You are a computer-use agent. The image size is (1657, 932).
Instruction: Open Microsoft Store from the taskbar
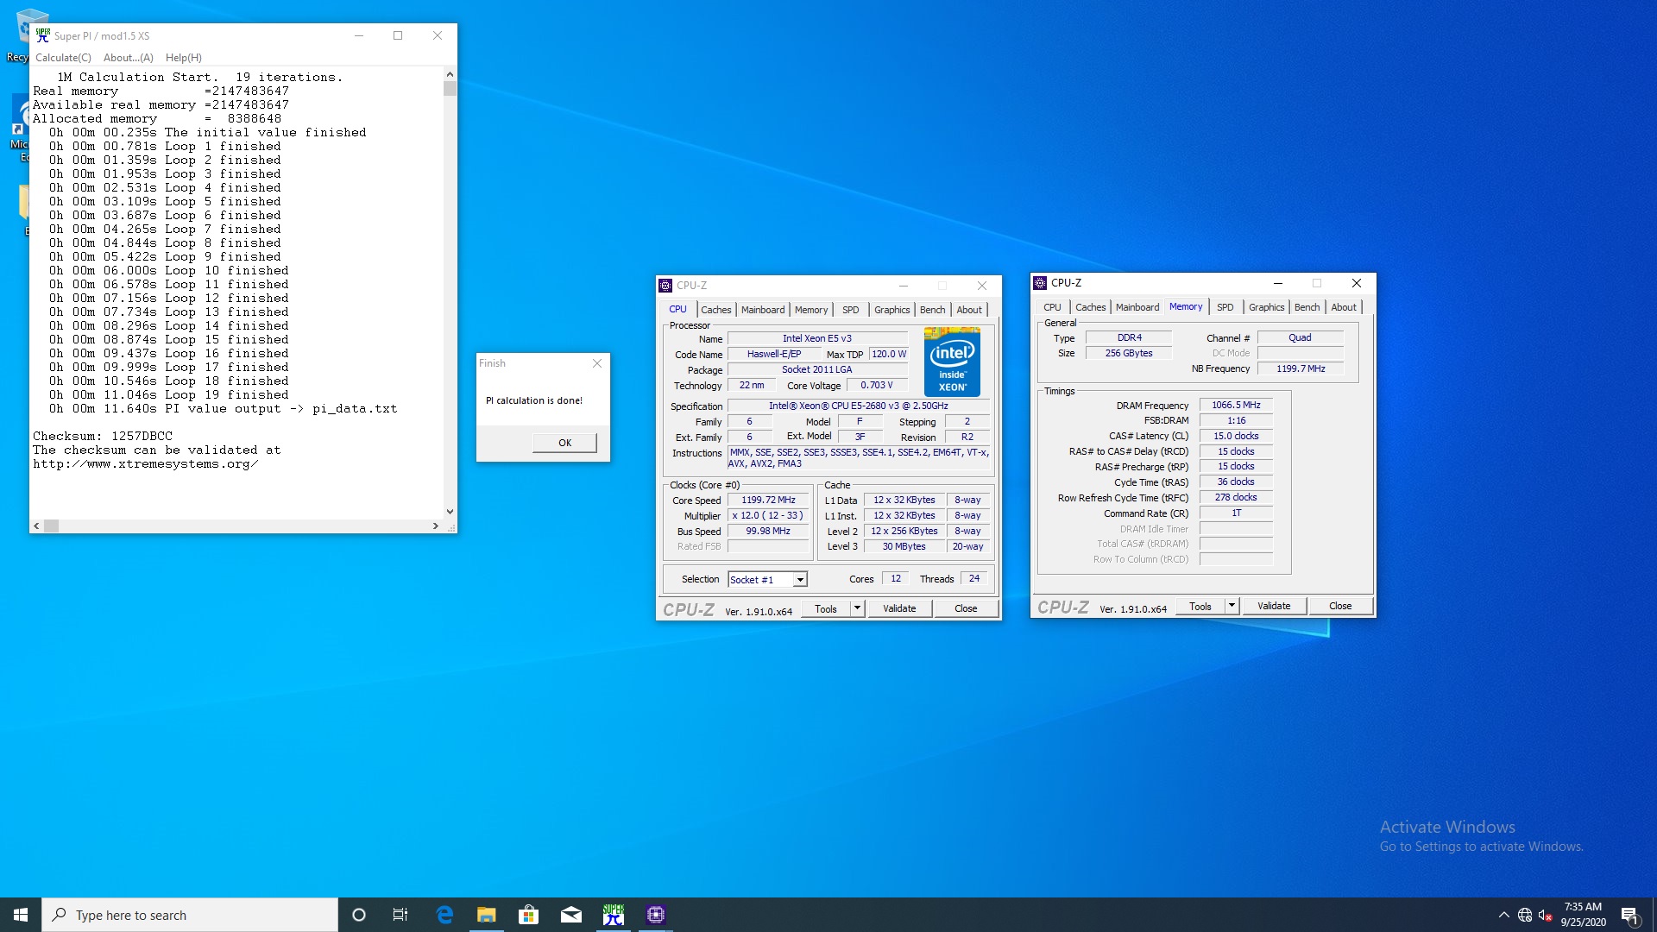pyautogui.click(x=528, y=915)
